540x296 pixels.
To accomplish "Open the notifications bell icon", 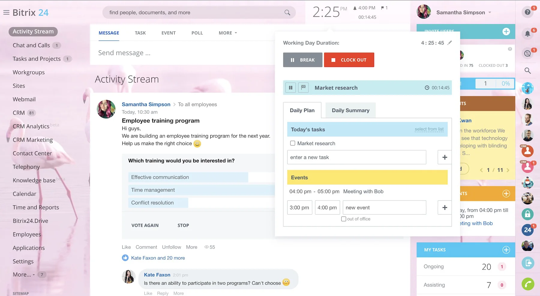I will [x=527, y=34].
